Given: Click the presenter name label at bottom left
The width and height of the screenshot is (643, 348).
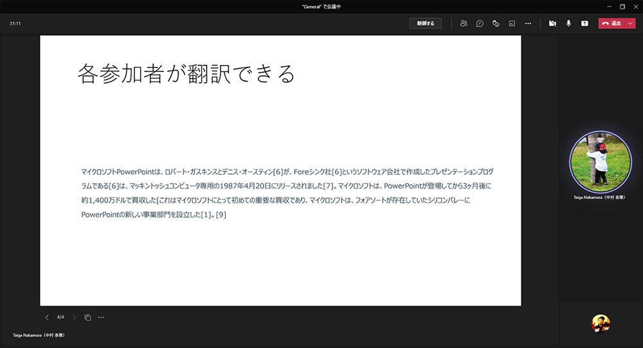Looking at the screenshot, I should coord(39,335).
